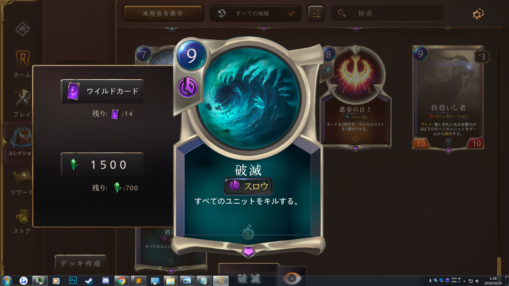Click the magnifier search icon
This screenshot has width=509, height=286.
click(x=341, y=13)
